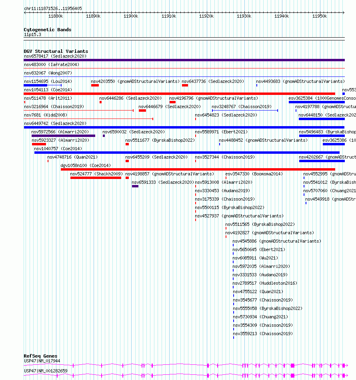Open nsv5913008 (Almarri2020) label
Screen dimensions: 356x380
pos(224,183)
